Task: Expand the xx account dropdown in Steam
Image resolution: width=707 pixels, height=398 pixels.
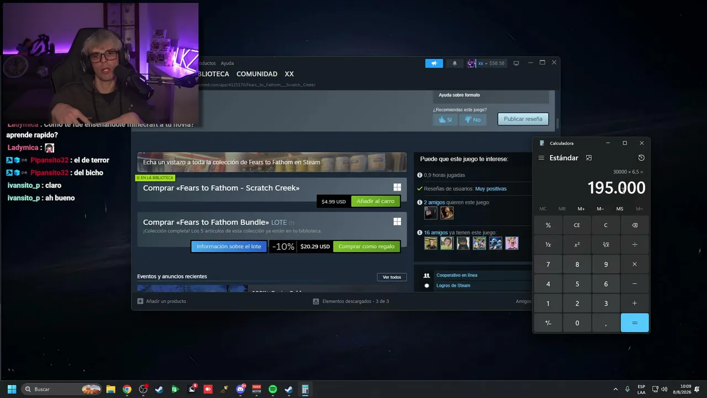Action: tap(486, 63)
